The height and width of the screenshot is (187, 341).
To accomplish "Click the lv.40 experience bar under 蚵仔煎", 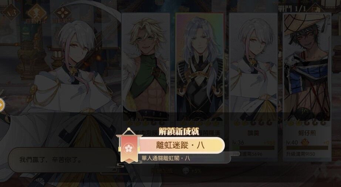I will tap(307, 148).
